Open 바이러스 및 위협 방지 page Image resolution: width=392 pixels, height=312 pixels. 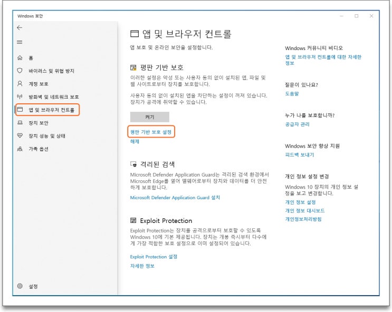coord(51,71)
